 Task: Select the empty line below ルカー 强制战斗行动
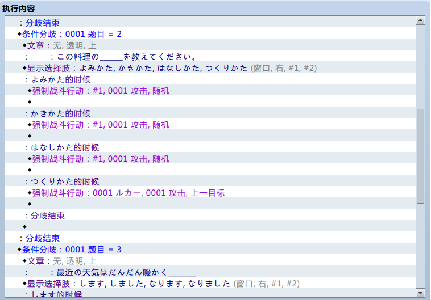coord(210,204)
